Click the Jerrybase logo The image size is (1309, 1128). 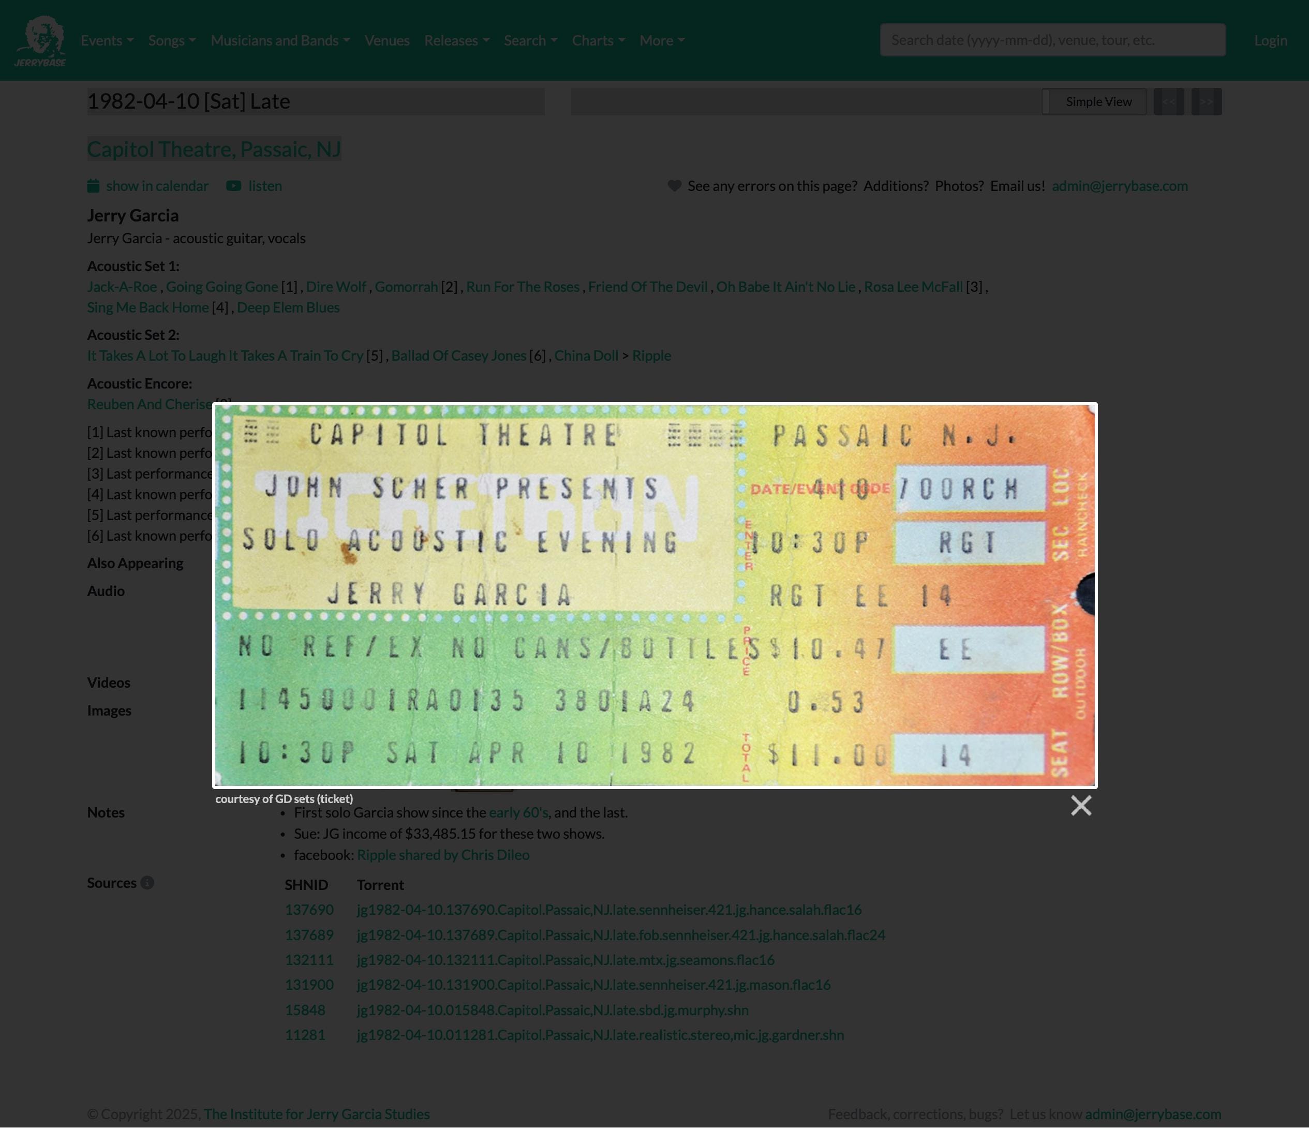40,41
